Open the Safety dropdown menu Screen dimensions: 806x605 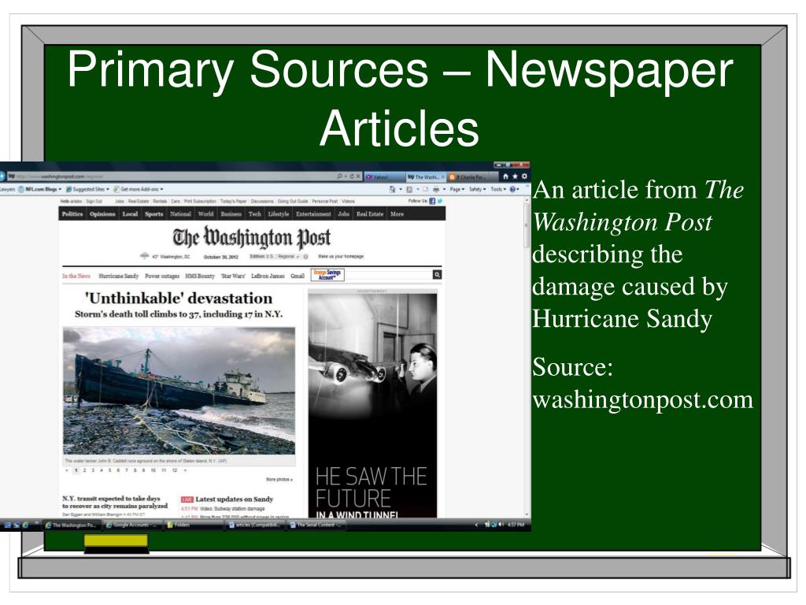[478, 189]
